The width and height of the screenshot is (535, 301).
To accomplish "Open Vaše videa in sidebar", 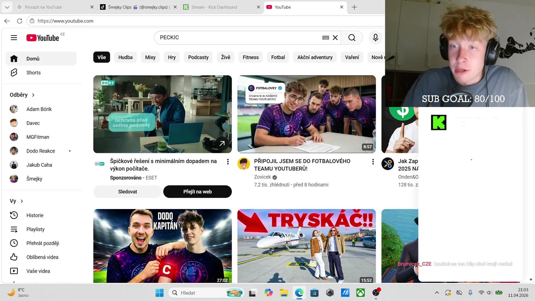I will [41, 271].
